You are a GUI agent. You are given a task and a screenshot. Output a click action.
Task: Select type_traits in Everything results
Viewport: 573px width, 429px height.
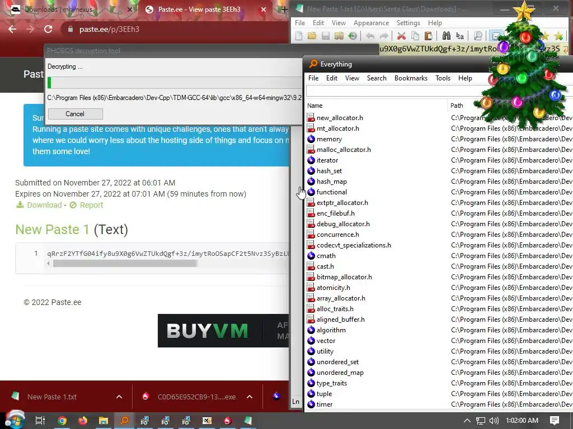coord(331,383)
